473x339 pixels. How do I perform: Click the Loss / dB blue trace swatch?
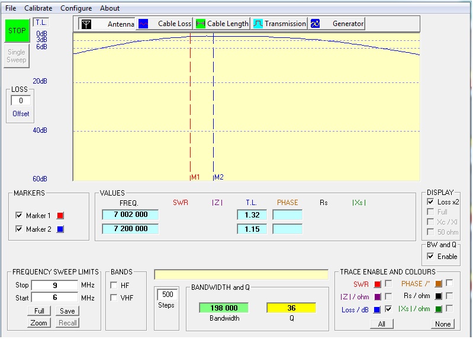pyautogui.click(x=377, y=309)
